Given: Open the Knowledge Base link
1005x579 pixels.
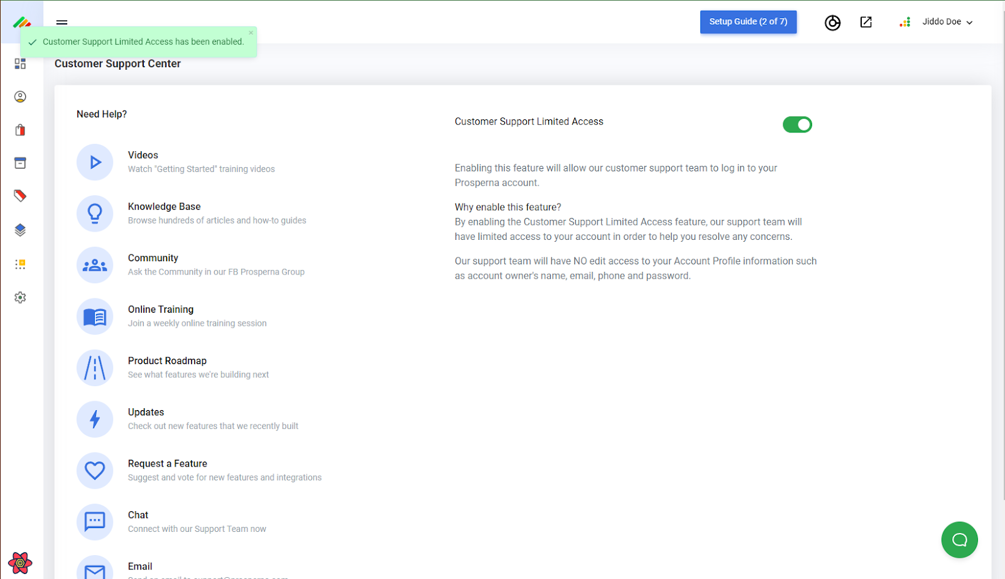Looking at the screenshot, I should click(x=164, y=207).
